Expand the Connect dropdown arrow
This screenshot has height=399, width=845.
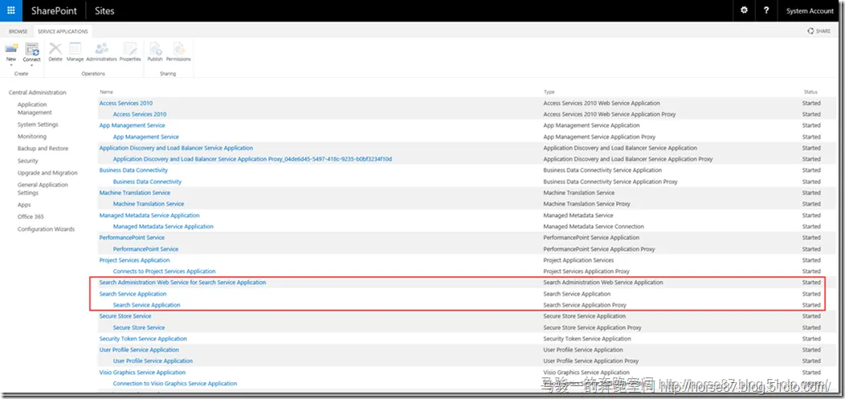tap(32, 65)
